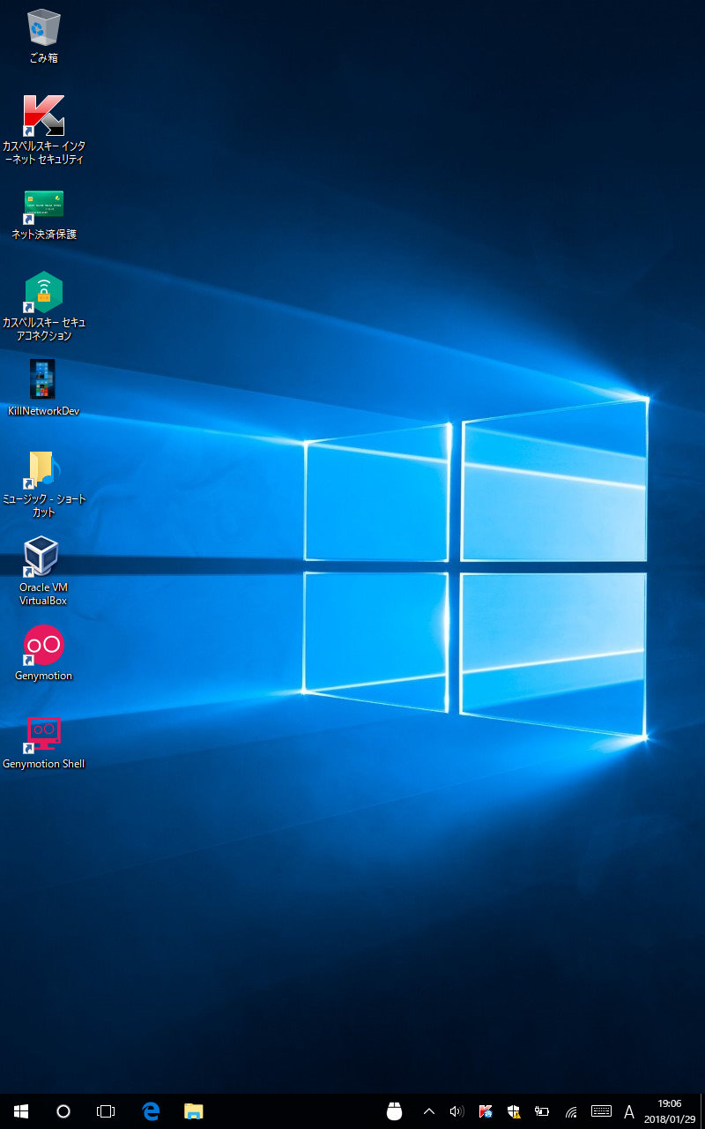Screen dimensions: 705x1129
Task: Select the KillNetworkDev desktop icon
Action: coord(44,388)
